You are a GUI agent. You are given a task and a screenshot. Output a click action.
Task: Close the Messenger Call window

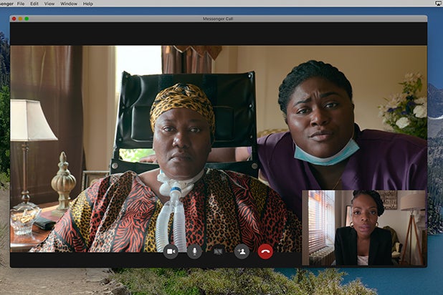[14, 19]
